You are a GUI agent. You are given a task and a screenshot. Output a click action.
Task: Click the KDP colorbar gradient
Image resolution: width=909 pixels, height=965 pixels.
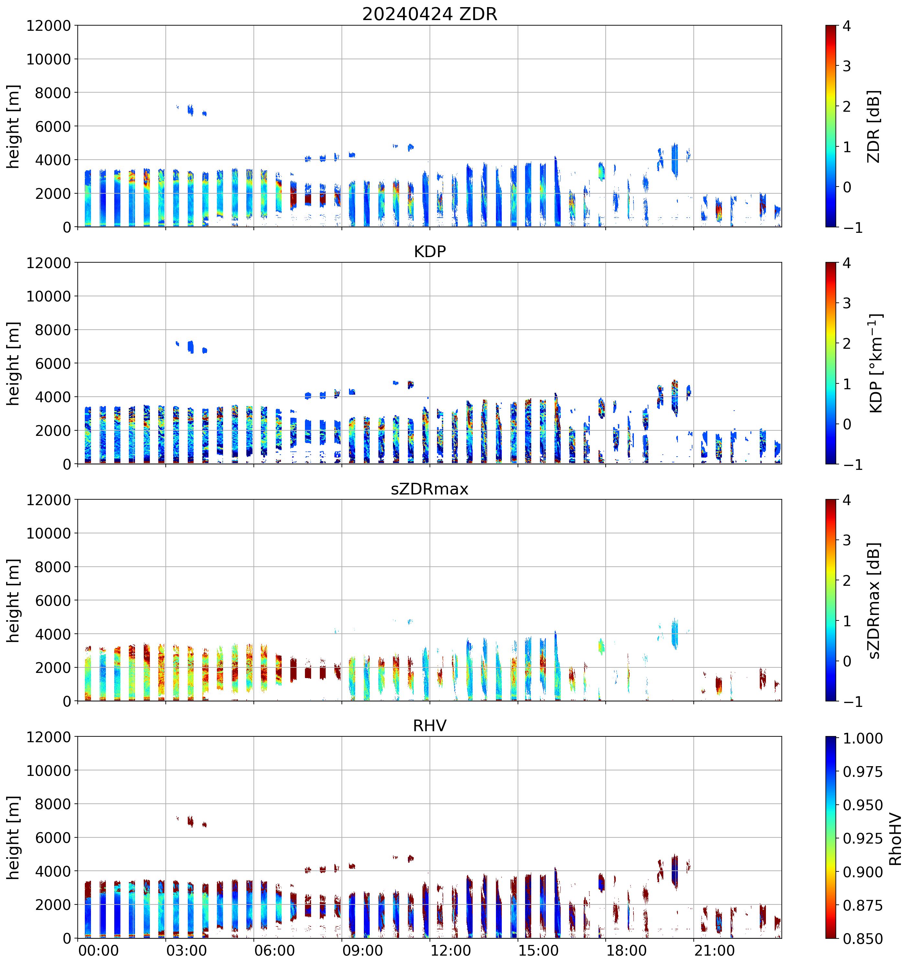830,363
